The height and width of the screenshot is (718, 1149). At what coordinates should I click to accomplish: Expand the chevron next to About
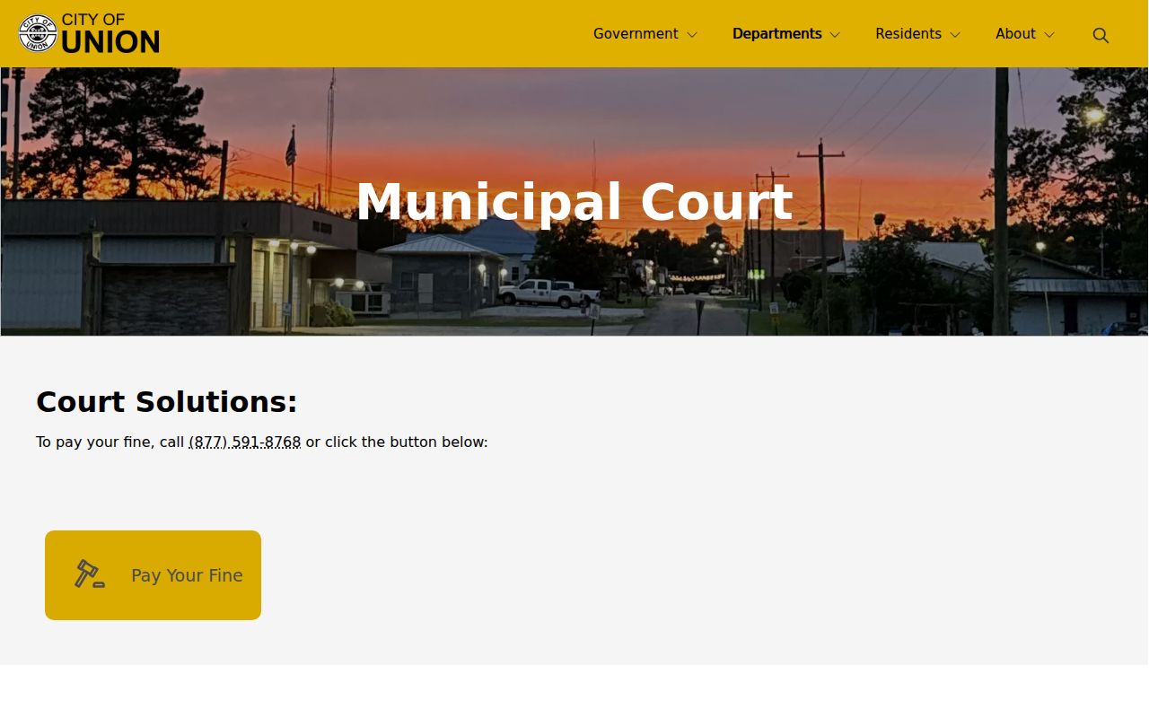click(1049, 35)
